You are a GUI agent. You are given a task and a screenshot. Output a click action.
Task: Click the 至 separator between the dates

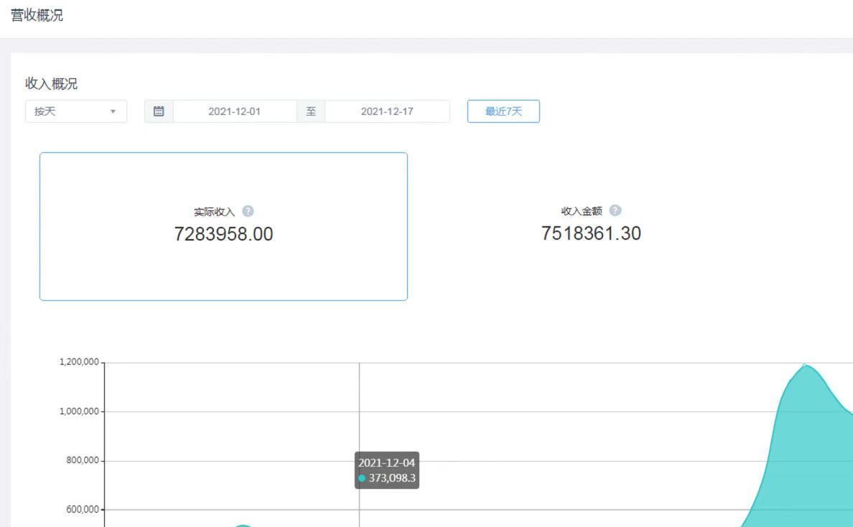pos(311,111)
